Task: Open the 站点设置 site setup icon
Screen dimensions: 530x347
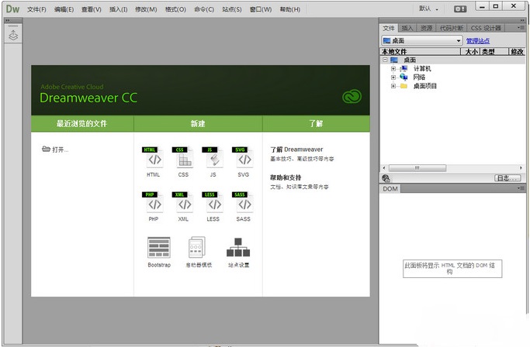Action: (x=238, y=248)
